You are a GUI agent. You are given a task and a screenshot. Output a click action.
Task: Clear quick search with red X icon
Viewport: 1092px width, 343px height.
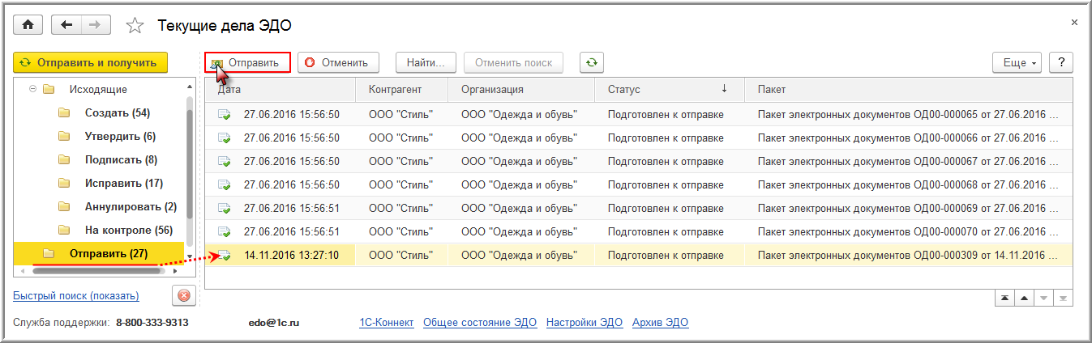(x=184, y=295)
